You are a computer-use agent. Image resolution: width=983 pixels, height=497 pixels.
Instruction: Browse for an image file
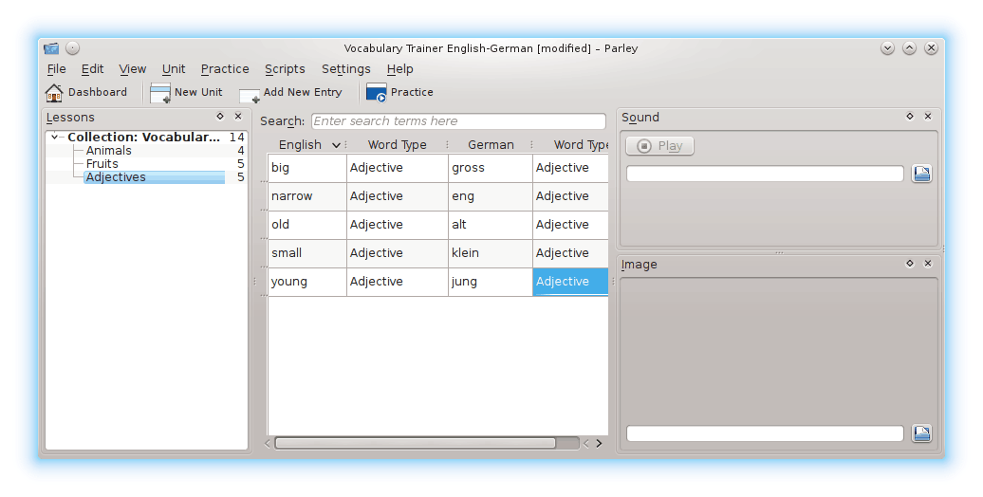coord(921,433)
